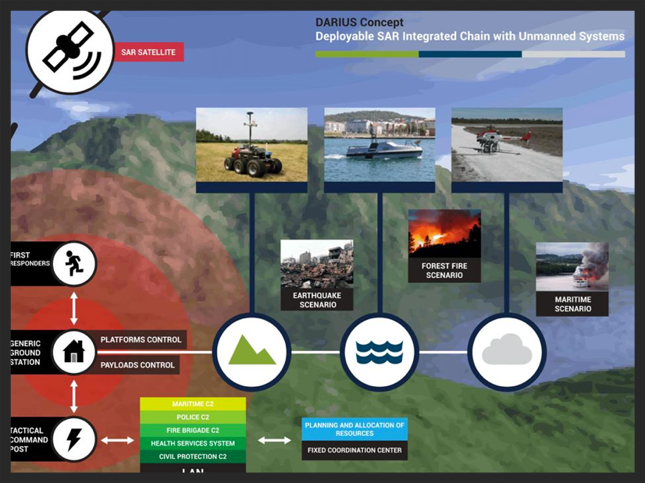Click the PAYLOADS CONTROL label

pyautogui.click(x=137, y=365)
